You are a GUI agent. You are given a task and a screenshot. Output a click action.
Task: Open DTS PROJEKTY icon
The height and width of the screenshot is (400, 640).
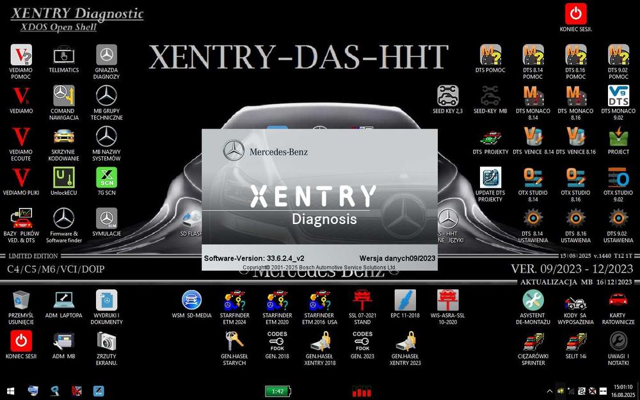point(490,137)
